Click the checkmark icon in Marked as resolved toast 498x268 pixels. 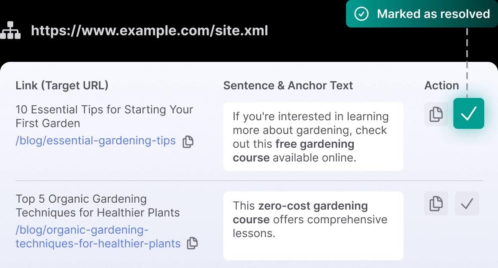[361, 14]
